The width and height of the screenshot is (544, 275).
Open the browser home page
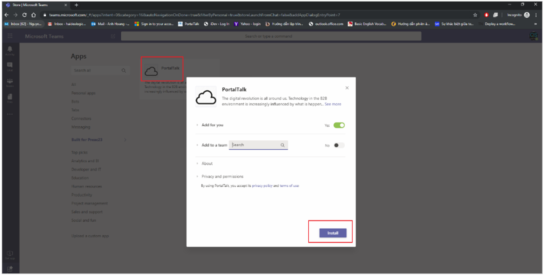click(34, 15)
